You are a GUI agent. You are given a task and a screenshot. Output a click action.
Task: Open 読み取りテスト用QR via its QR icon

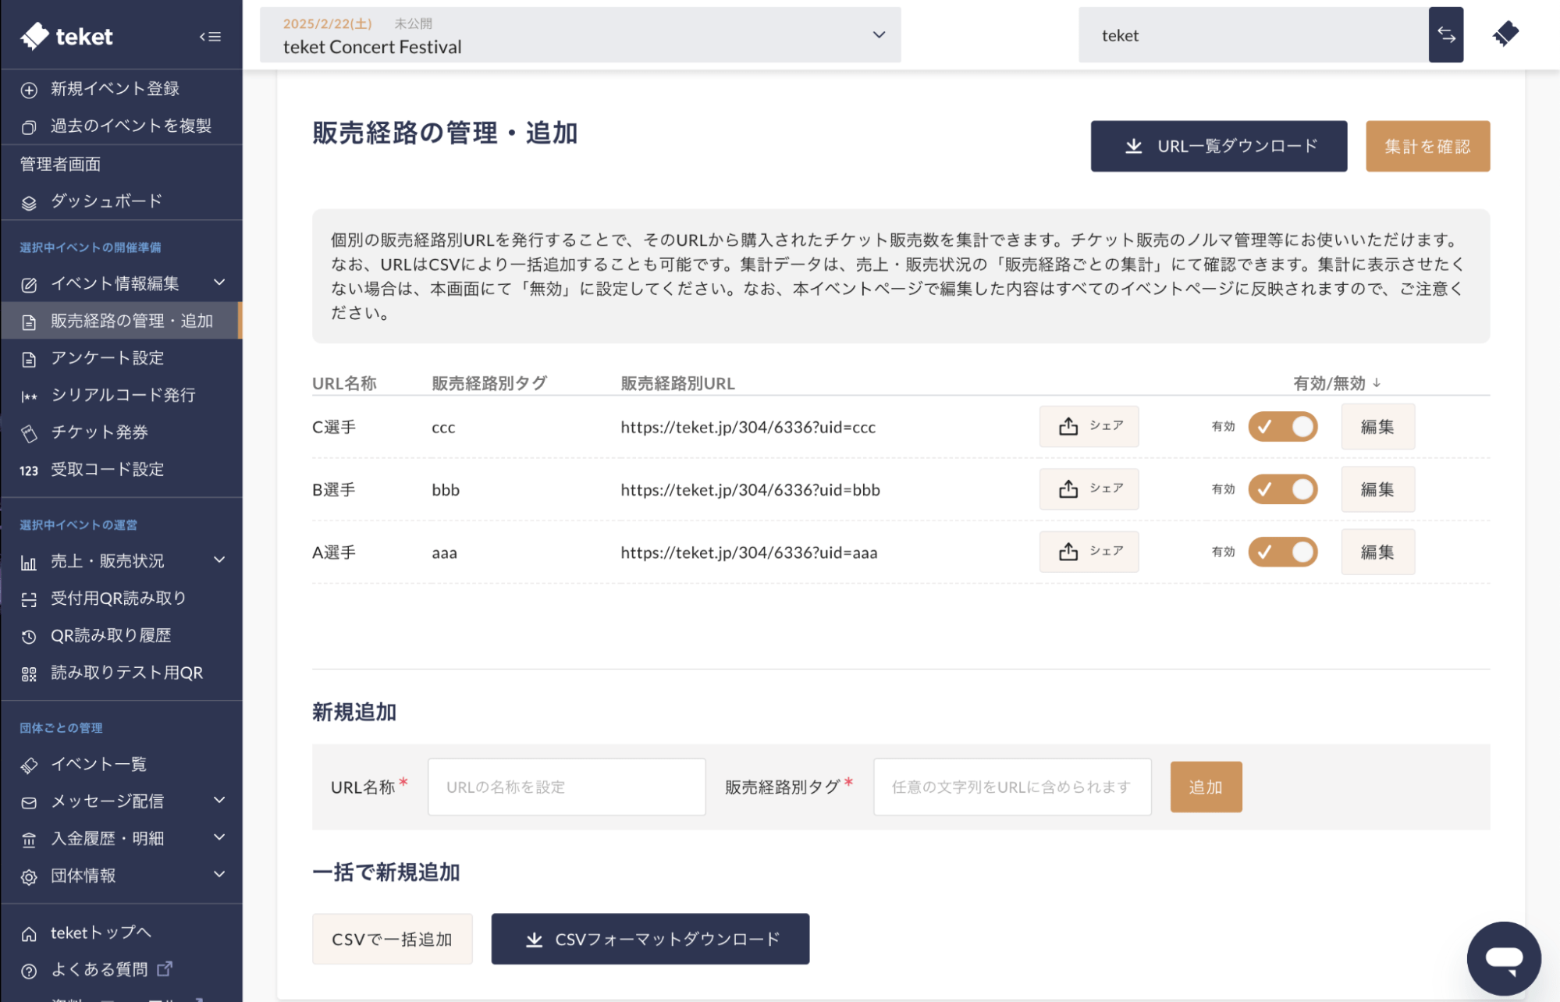[29, 673]
